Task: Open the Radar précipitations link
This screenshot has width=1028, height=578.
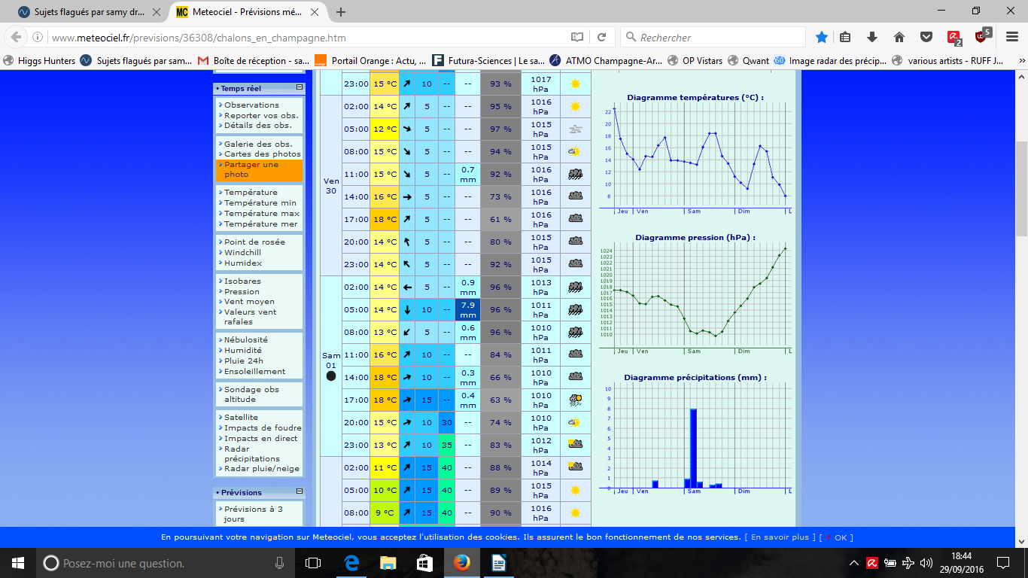Action: pos(251,454)
